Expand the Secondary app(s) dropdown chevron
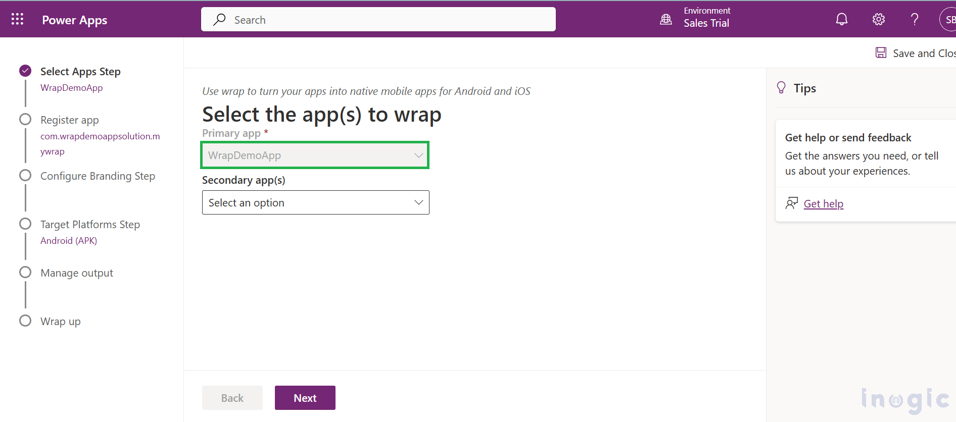This screenshot has width=956, height=422. (418, 202)
